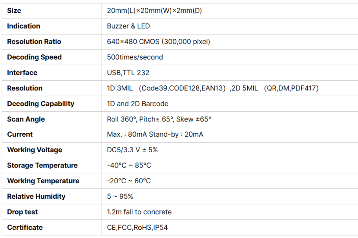Click the Interface row label
Viewport: 358px width, 238px height.
[22, 73]
